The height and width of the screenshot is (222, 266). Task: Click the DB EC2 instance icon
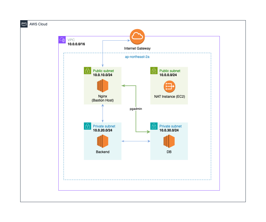click(x=169, y=141)
